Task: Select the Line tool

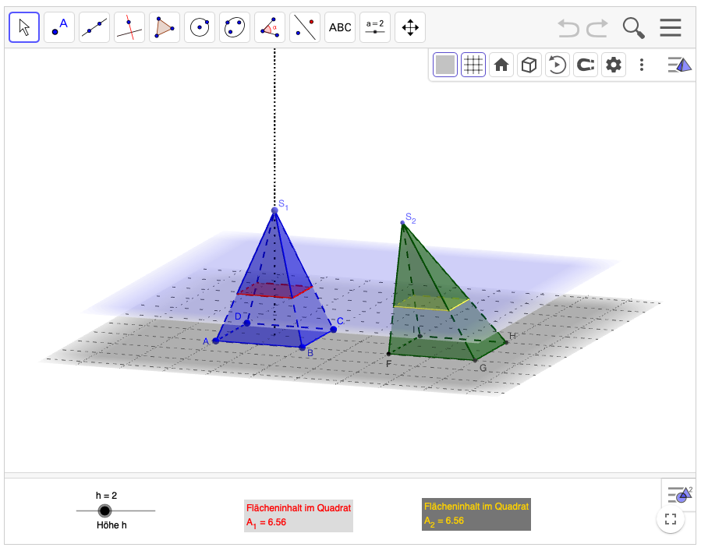Action: 94,27
